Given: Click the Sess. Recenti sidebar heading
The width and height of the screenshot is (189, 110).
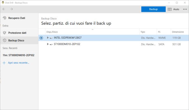Looking at the screenshot, I should pos(10,48).
